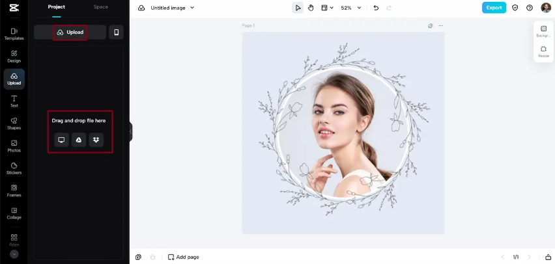Upload from computer icon
The width and height of the screenshot is (555, 264).
click(x=61, y=140)
